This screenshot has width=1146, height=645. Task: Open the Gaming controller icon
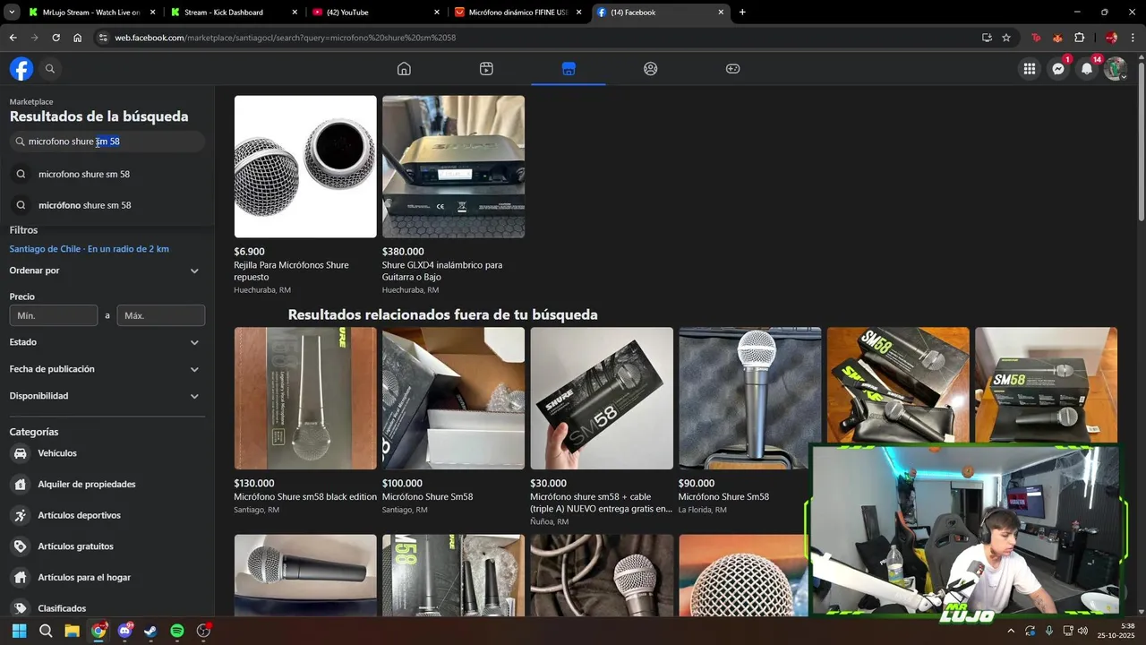point(732,69)
